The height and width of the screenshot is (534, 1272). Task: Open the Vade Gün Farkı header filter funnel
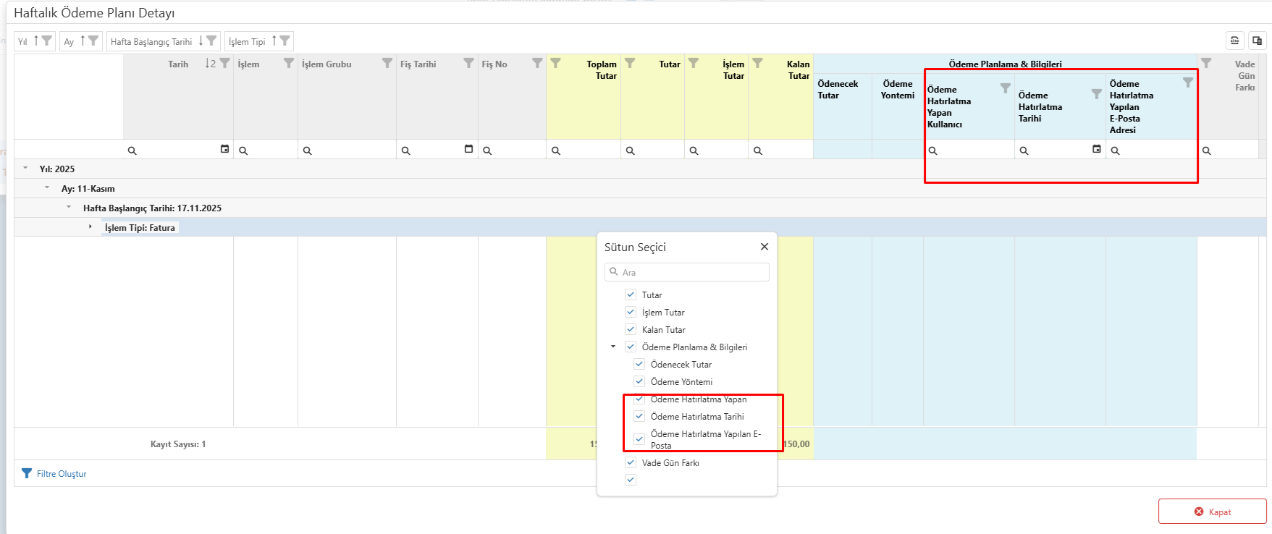pyautogui.click(x=1206, y=63)
